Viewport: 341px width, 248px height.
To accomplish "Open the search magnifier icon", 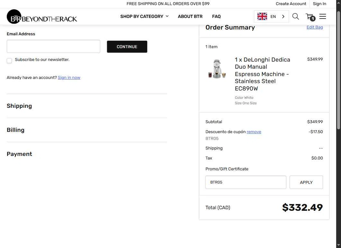I will click(295, 16).
